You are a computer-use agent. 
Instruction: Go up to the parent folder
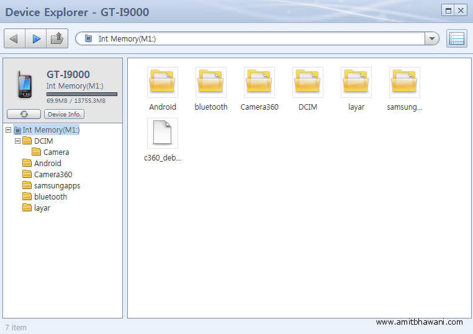(57, 38)
